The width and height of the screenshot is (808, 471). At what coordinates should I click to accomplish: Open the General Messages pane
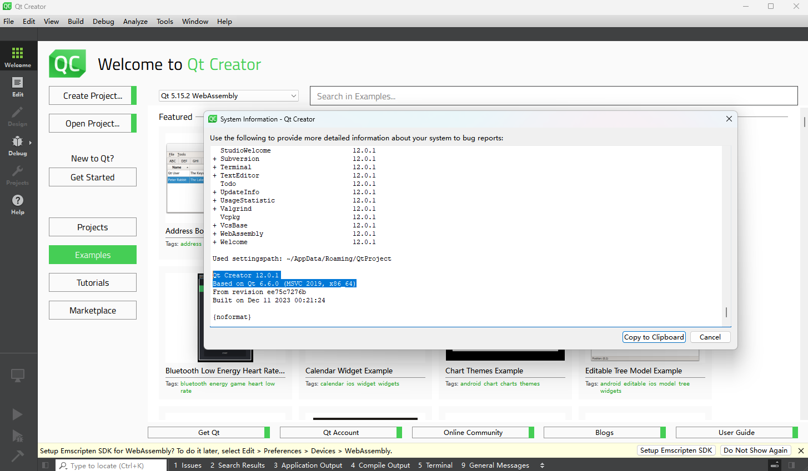(x=495, y=465)
